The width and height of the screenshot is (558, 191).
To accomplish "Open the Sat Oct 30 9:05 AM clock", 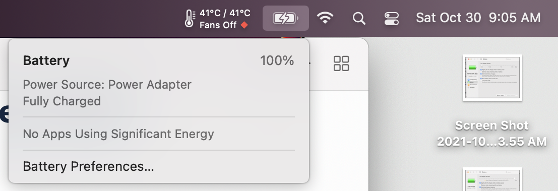I will coord(478,18).
